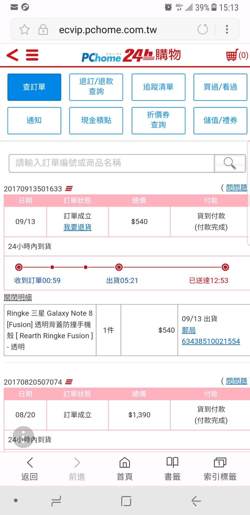The height and width of the screenshot is (515, 250).
Task: Open the details icon next to order 20170913501633
Action: coord(69,189)
